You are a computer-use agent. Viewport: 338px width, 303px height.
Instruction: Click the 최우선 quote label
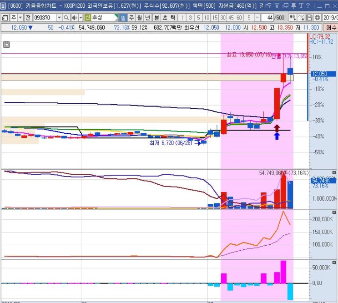(x=192, y=28)
